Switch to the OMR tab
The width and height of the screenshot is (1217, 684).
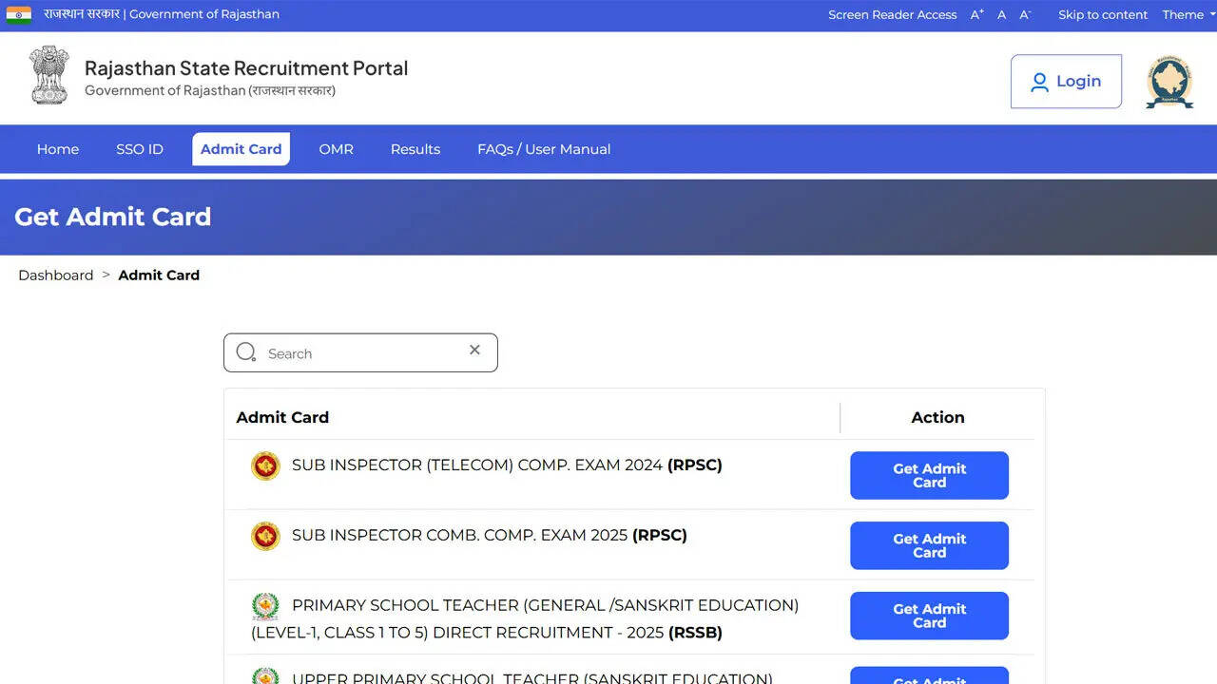(x=336, y=149)
